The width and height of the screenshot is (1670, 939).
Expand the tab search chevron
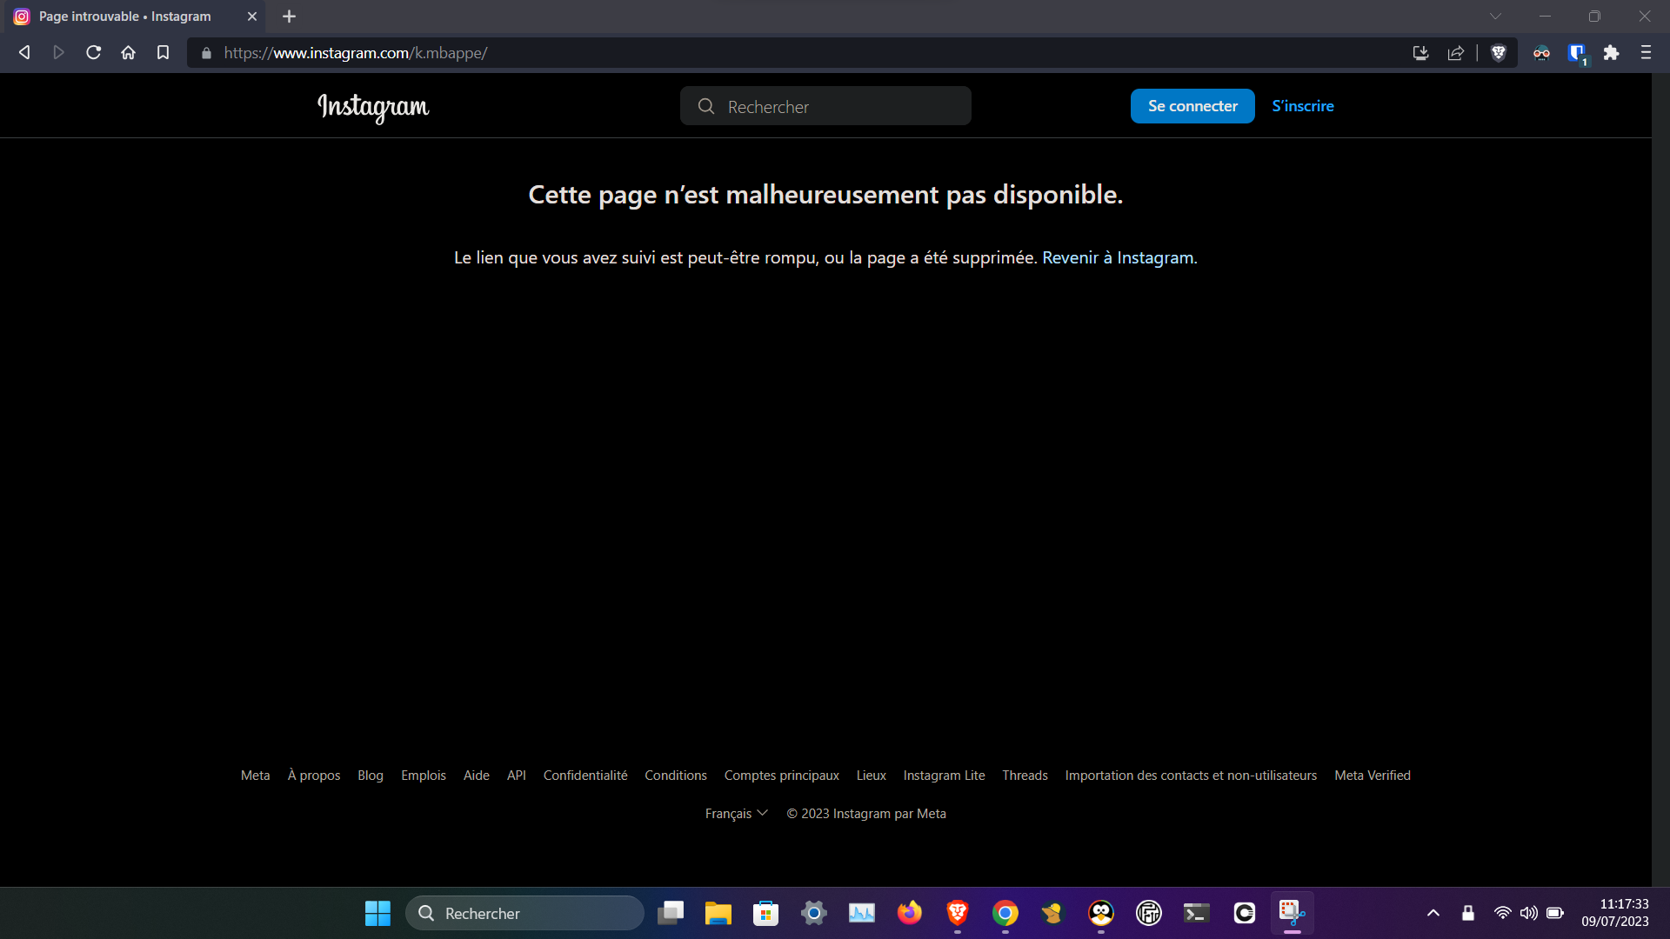pos(1495,16)
